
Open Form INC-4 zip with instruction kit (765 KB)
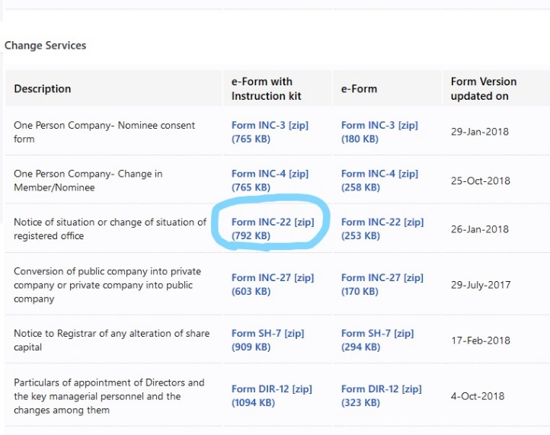pos(270,181)
